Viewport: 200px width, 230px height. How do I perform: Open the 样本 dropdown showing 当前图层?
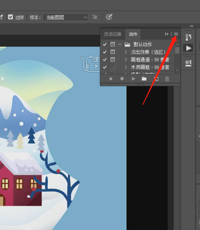tap(65, 17)
